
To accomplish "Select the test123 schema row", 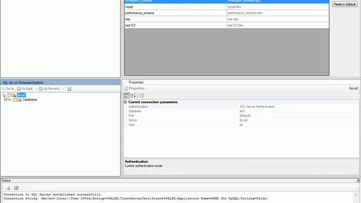I will 227,25.
